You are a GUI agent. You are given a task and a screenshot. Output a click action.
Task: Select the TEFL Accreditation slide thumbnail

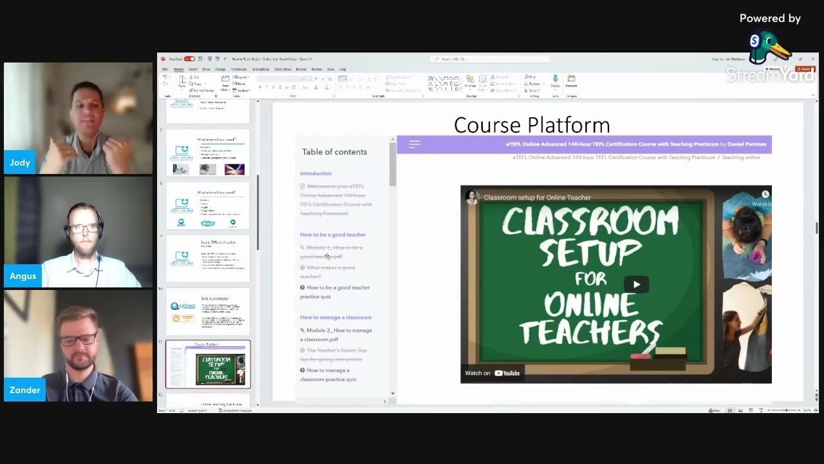[x=208, y=311]
